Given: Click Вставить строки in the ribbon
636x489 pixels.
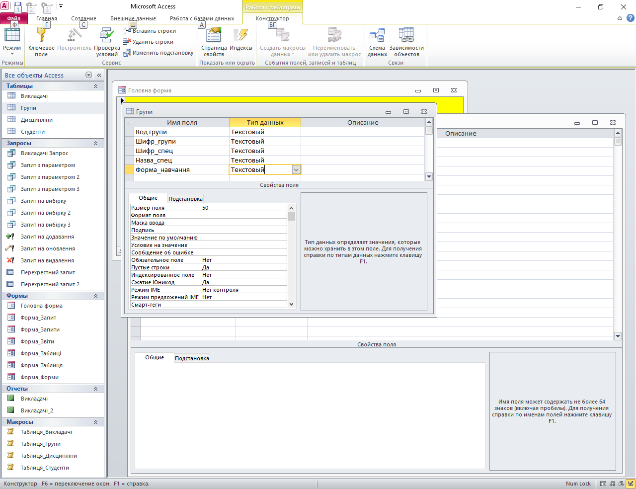Looking at the screenshot, I should point(150,31).
